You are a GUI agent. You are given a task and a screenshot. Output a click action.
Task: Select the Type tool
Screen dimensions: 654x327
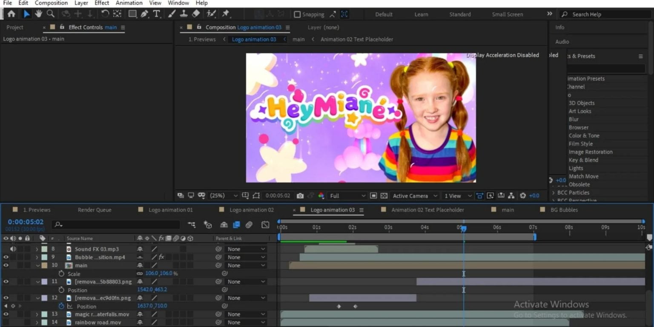(157, 14)
